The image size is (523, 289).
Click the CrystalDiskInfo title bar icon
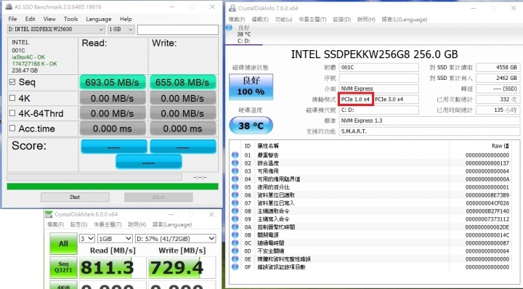tap(232, 8)
